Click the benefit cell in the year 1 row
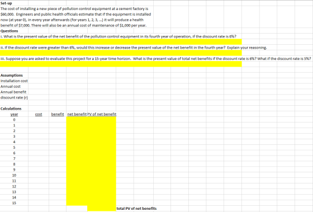 pyautogui.click(x=58, y=125)
